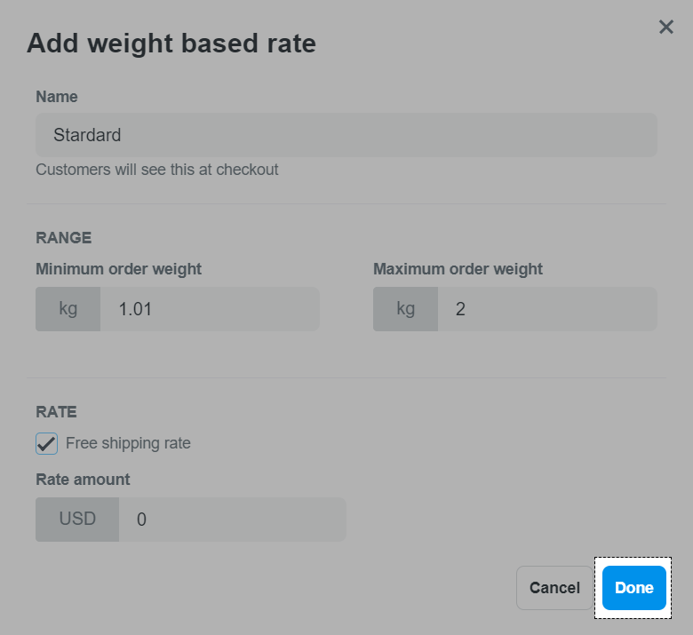Click the Maximum order weight label
The height and width of the screenshot is (635, 693).
pyautogui.click(x=458, y=269)
